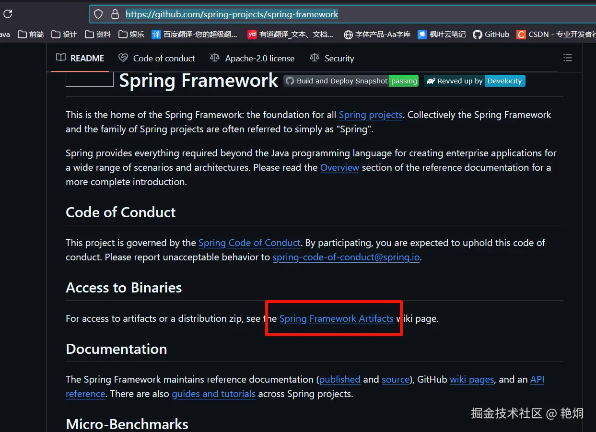This screenshot has height=432, width=596.
Task: Open the CSDN bookmark
Action: tap(556, 34)
